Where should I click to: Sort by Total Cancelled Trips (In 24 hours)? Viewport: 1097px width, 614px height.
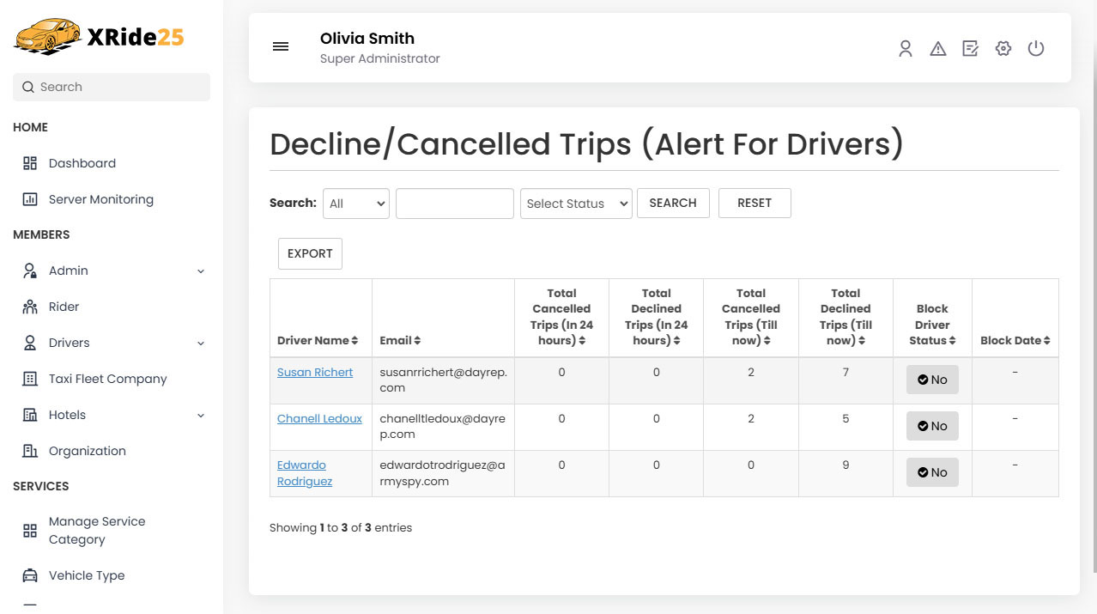pyautogui.click(x=582, y=341)
